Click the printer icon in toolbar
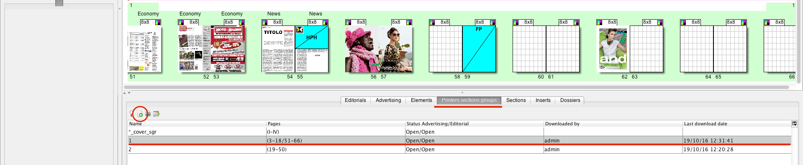Screen dimensions: 803x165 [148, 114]
